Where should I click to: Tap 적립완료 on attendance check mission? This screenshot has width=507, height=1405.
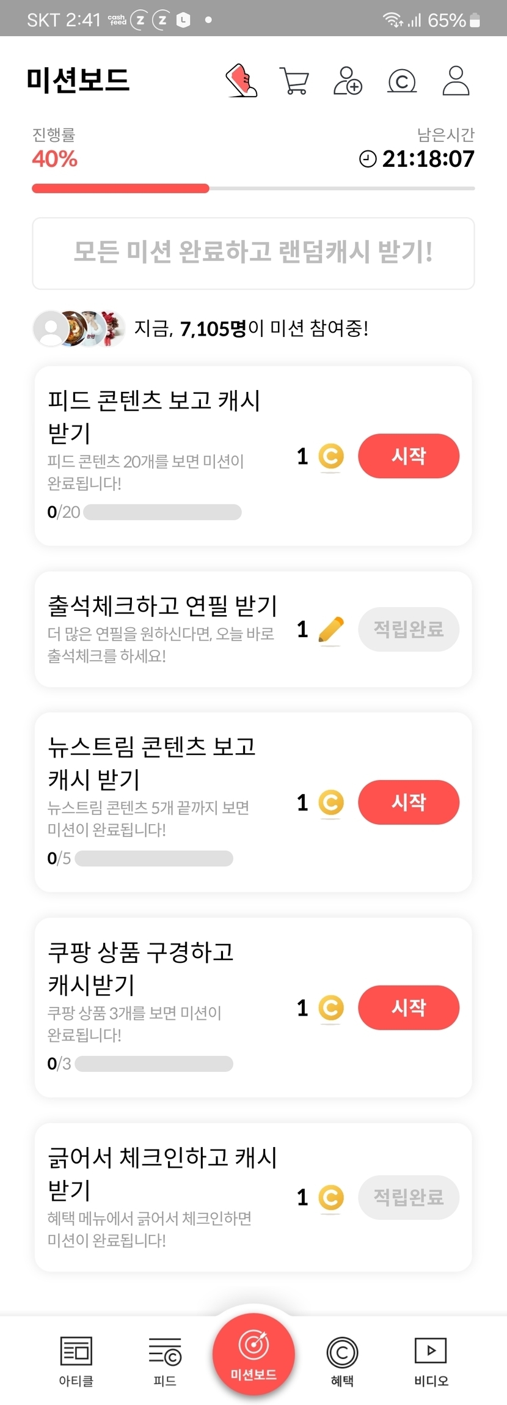(x=408, y=629)
